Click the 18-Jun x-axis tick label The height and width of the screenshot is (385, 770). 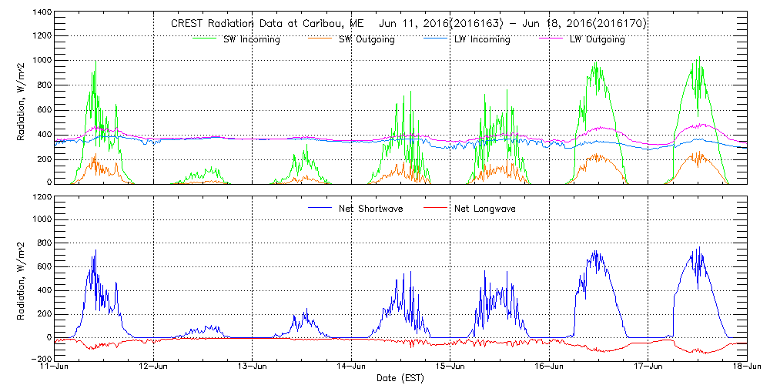(745, 367)
